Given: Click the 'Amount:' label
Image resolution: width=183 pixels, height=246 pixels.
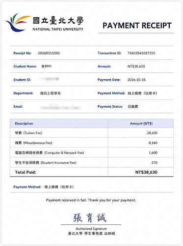Looking at the screenshot, I should (x=104, y=66).
